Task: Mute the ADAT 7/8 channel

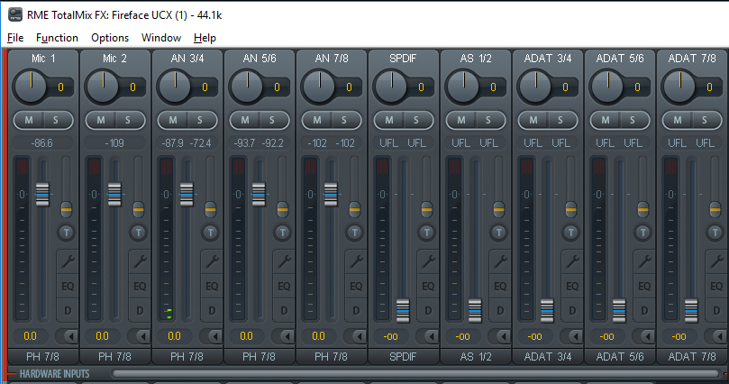Action: [678, 120]
